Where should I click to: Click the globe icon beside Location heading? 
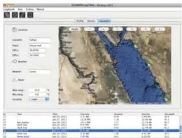click(14, 30)
